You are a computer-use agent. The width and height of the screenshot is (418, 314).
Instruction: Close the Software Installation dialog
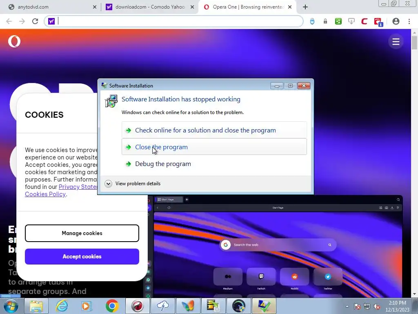point(304,86)
